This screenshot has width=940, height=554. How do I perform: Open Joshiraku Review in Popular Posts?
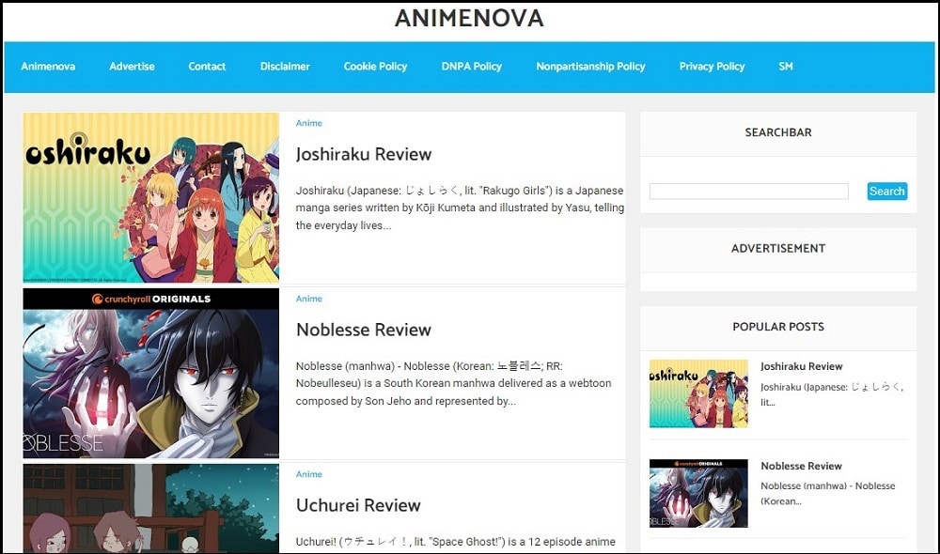pyautogui.click(x=801, y=366)
